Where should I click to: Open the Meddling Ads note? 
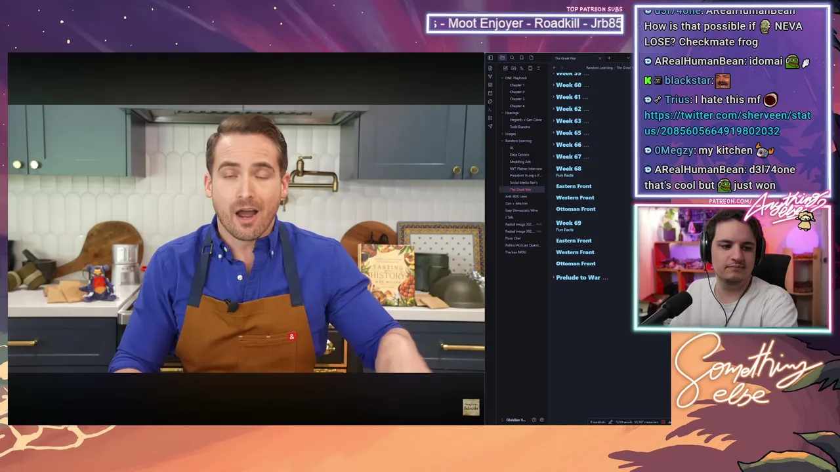pos(520,162)
